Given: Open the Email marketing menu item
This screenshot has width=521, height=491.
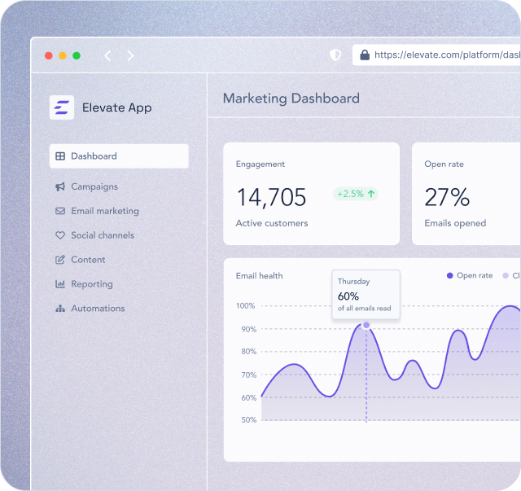Looking at the screenshot, I should (104, 211).
